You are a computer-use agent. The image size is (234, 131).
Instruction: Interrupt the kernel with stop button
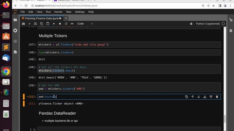pyautogui.click(x=60, y=24)
